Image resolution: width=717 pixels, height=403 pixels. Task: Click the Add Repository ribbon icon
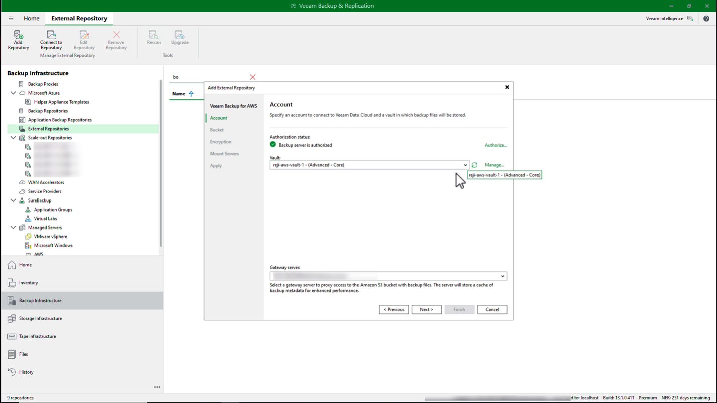[18, 40]
